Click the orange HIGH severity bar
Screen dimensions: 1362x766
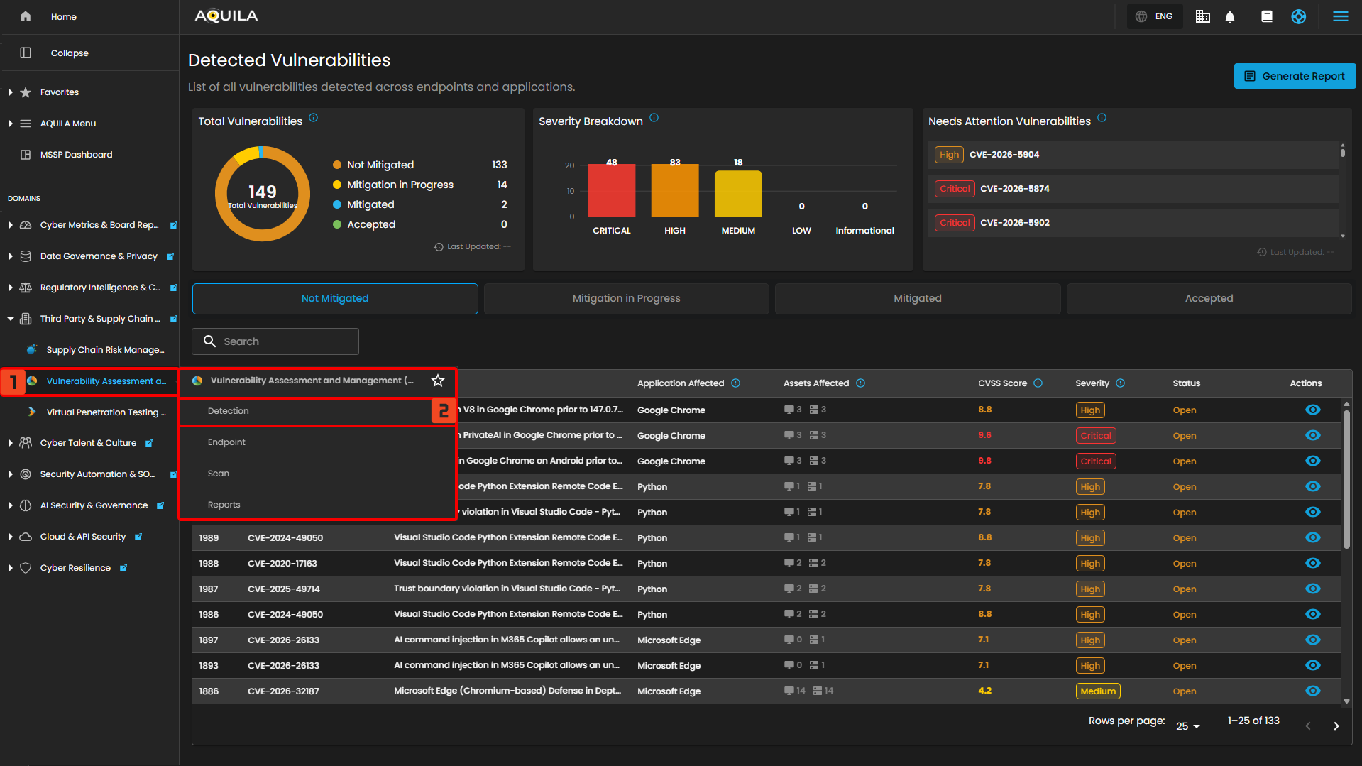click(675, 191)
